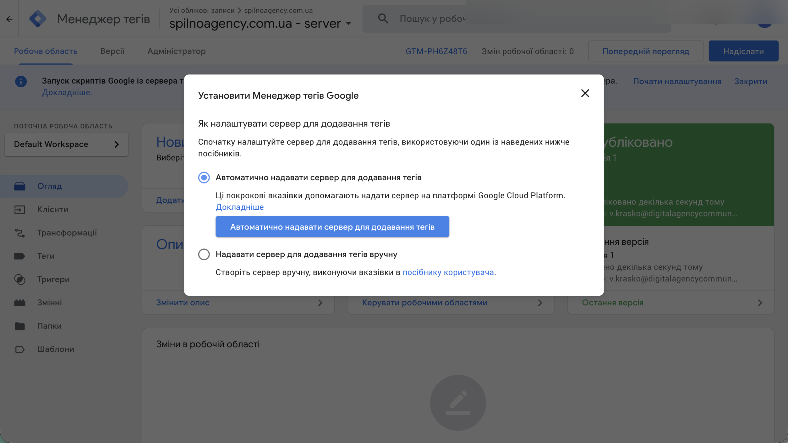
Task: Click the Клієнти sidebar icon
Action: [20, 210]
